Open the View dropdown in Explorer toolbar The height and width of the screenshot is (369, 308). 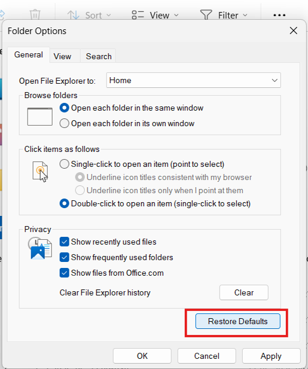(x=155, y=16)
